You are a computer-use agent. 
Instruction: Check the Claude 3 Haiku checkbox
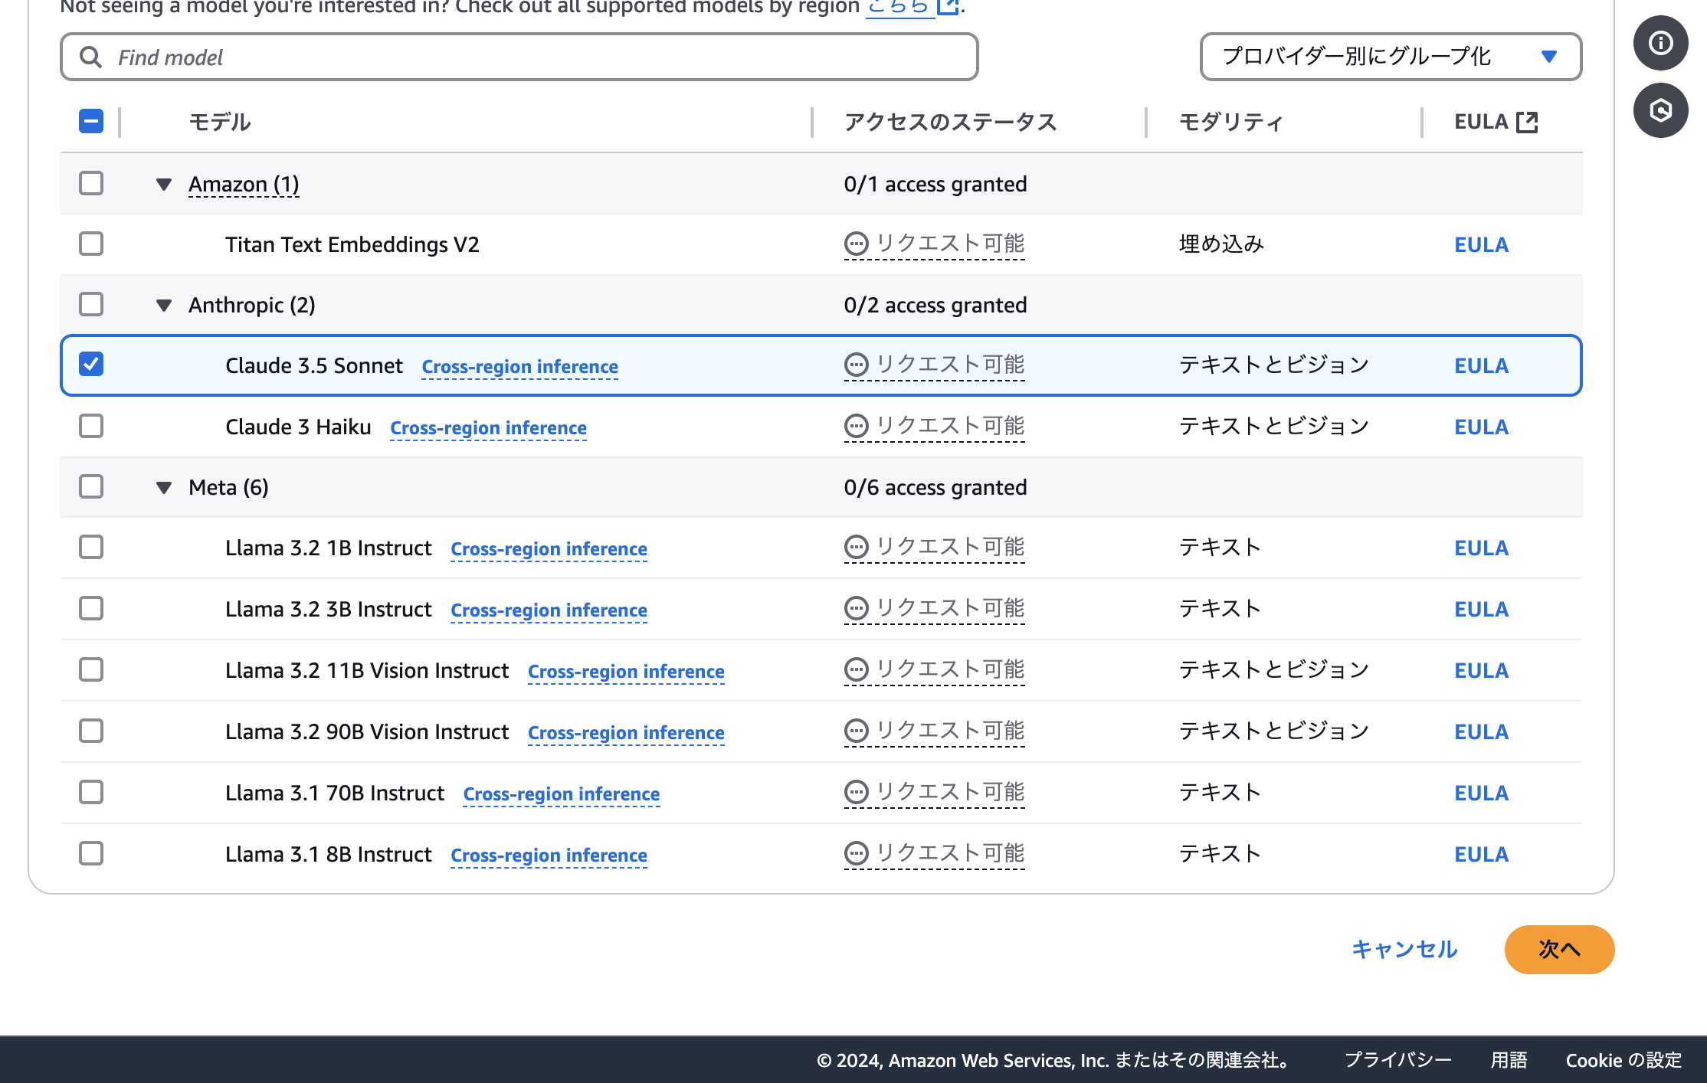tap(91, 426)
